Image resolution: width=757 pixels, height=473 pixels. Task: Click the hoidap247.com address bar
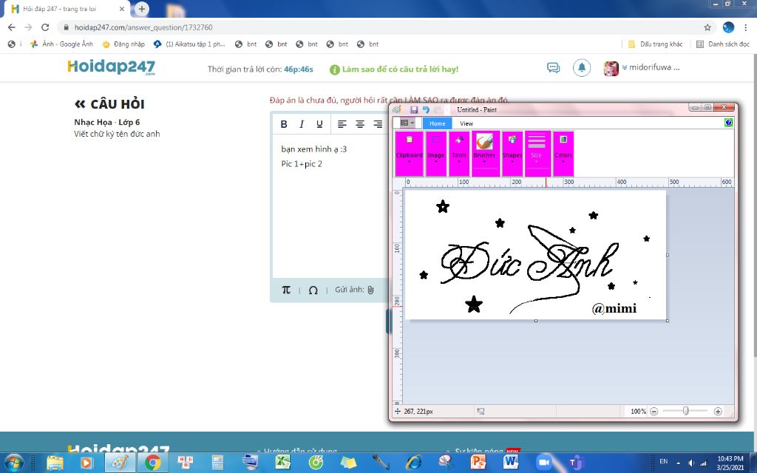[x=381, y=27]
